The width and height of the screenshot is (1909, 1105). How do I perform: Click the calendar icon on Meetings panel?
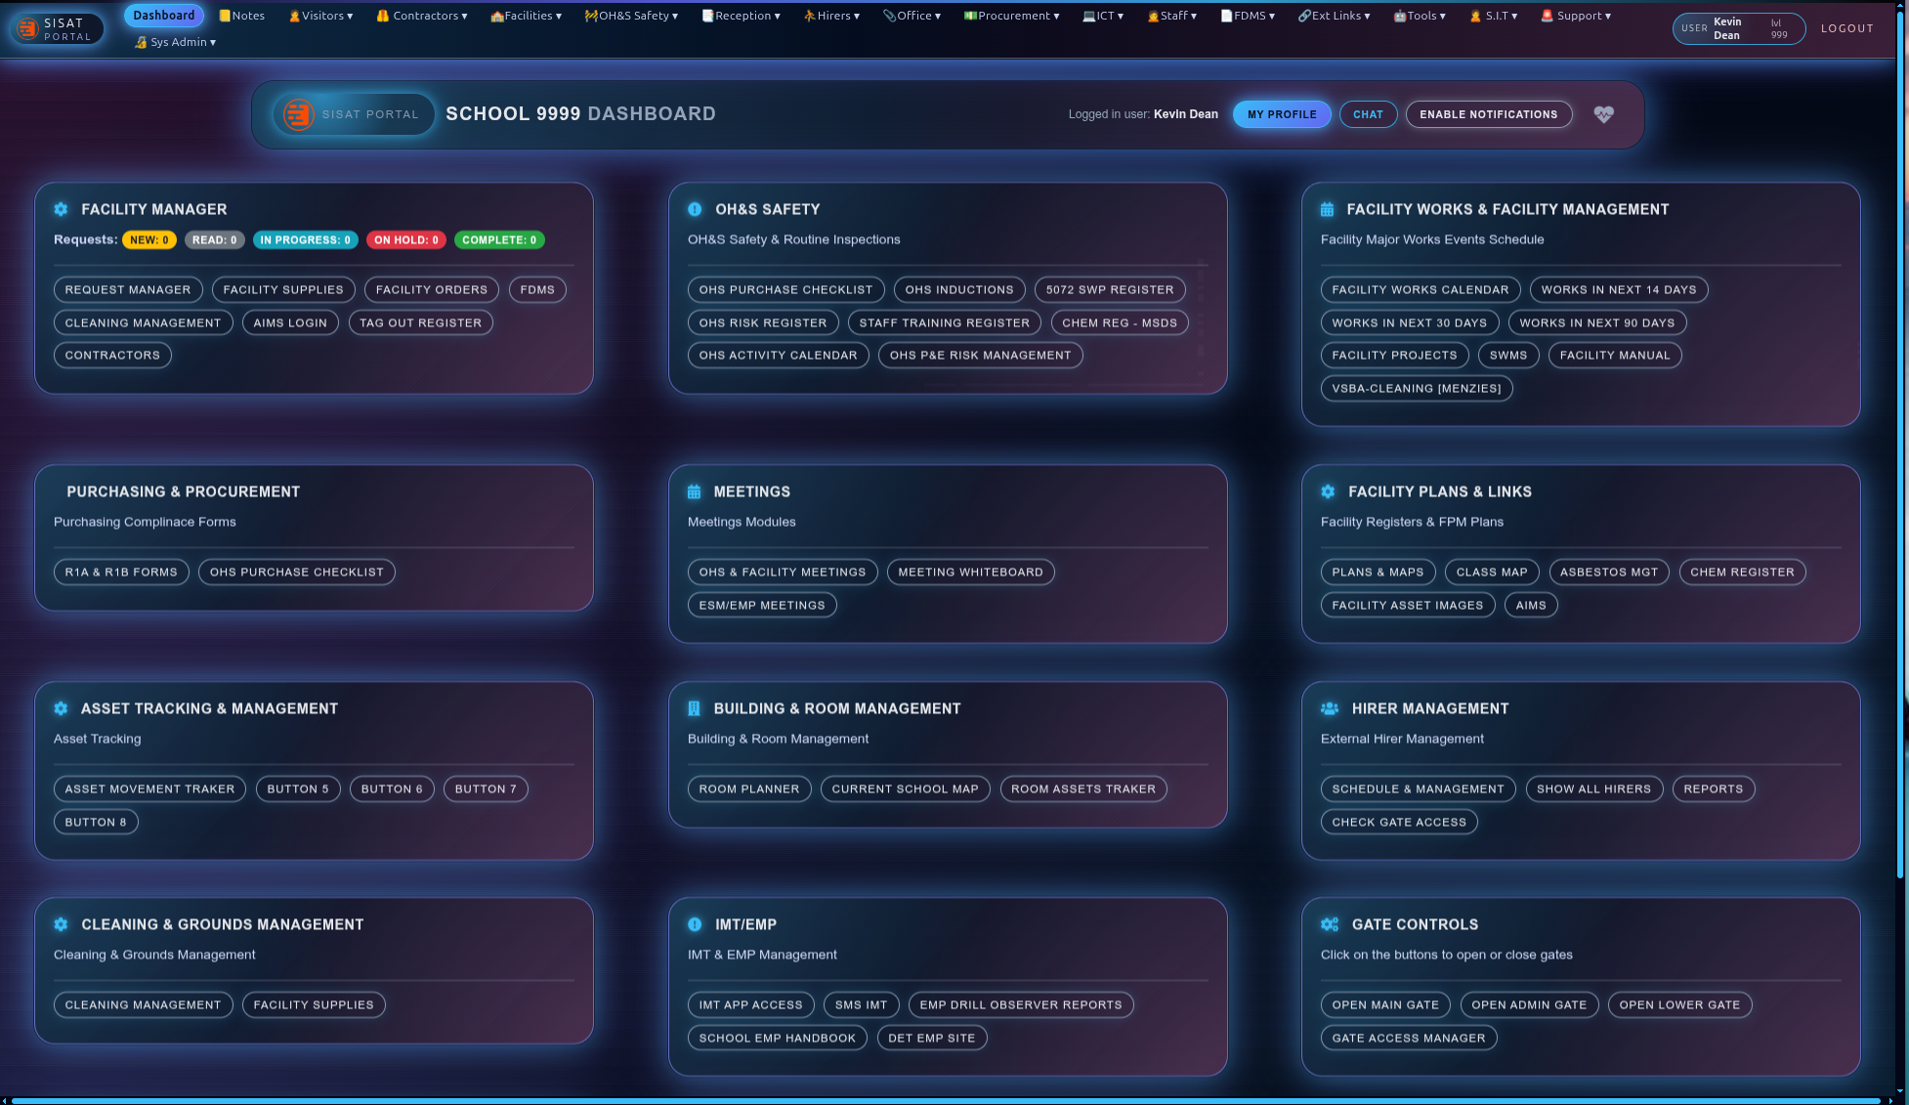pos(695,491)
